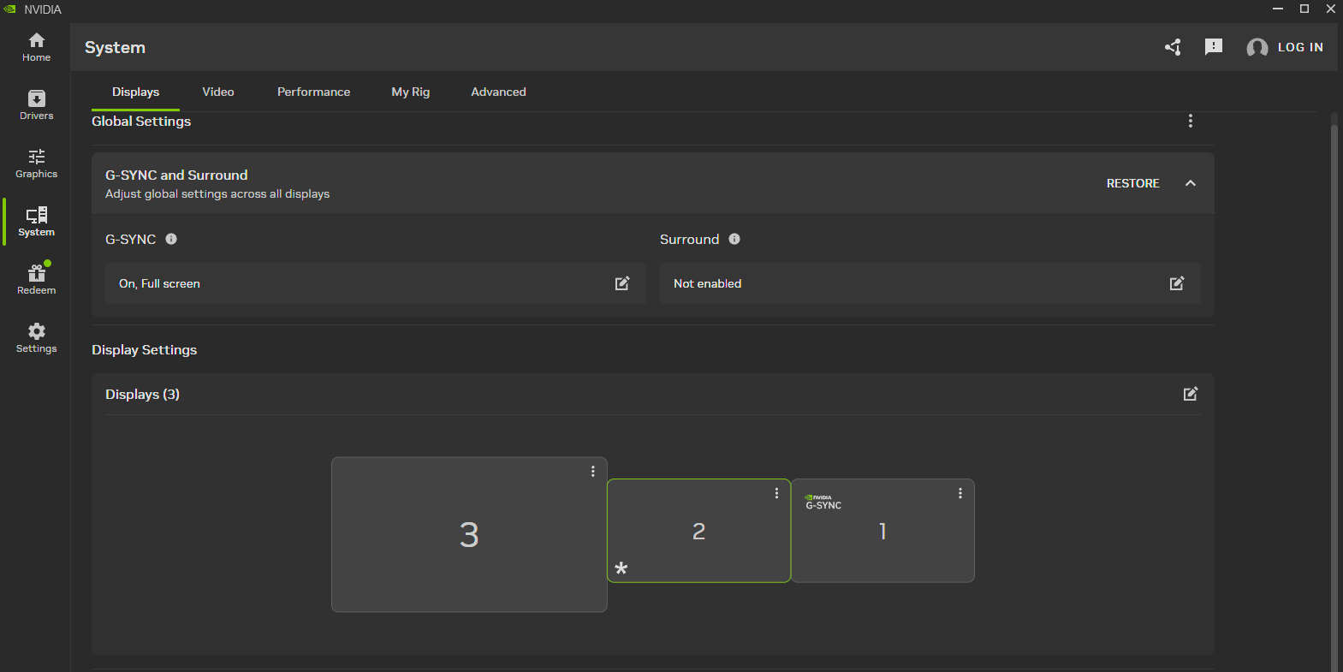Click the "On, Full screen" value field
Image resolution: width=1343 pixels, height=672 pixels.
375,283
